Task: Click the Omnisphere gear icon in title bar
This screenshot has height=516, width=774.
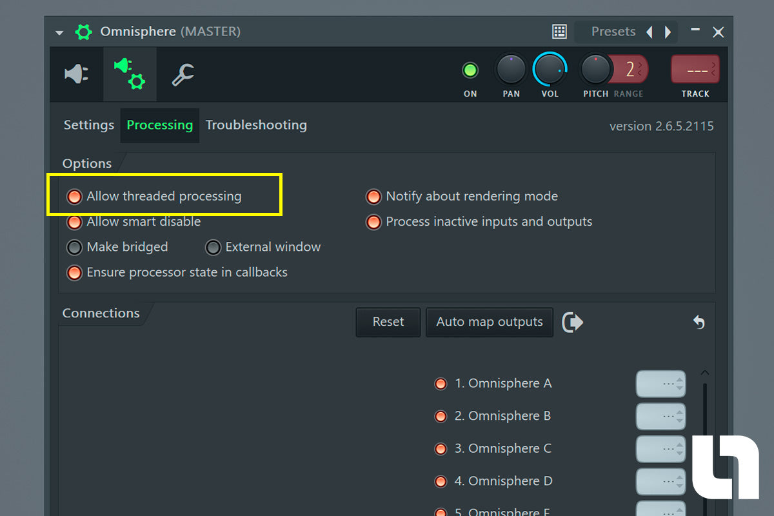Action: tap(83, 32)
